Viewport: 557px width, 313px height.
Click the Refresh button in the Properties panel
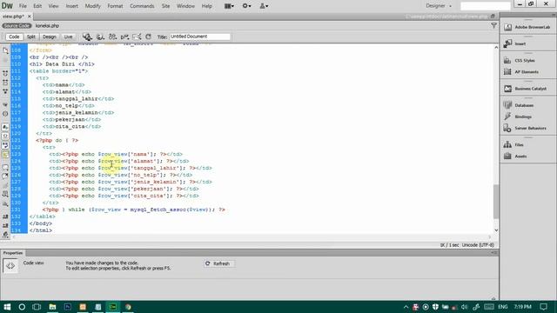[218, 263]
